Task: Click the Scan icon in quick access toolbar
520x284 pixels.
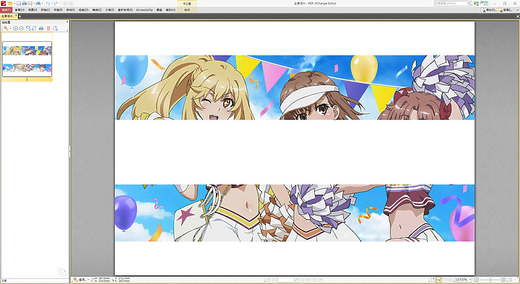Action: click(x=38, y=4)
